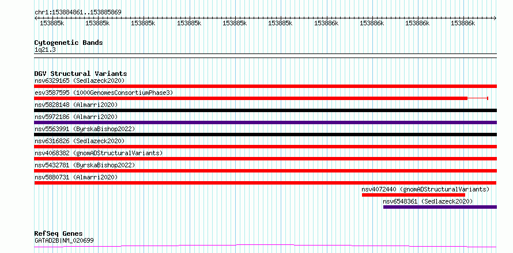This screenshot has height=253, width=513.
Task: Click the DGV Structural Variants track title
Action: (81, 74)
